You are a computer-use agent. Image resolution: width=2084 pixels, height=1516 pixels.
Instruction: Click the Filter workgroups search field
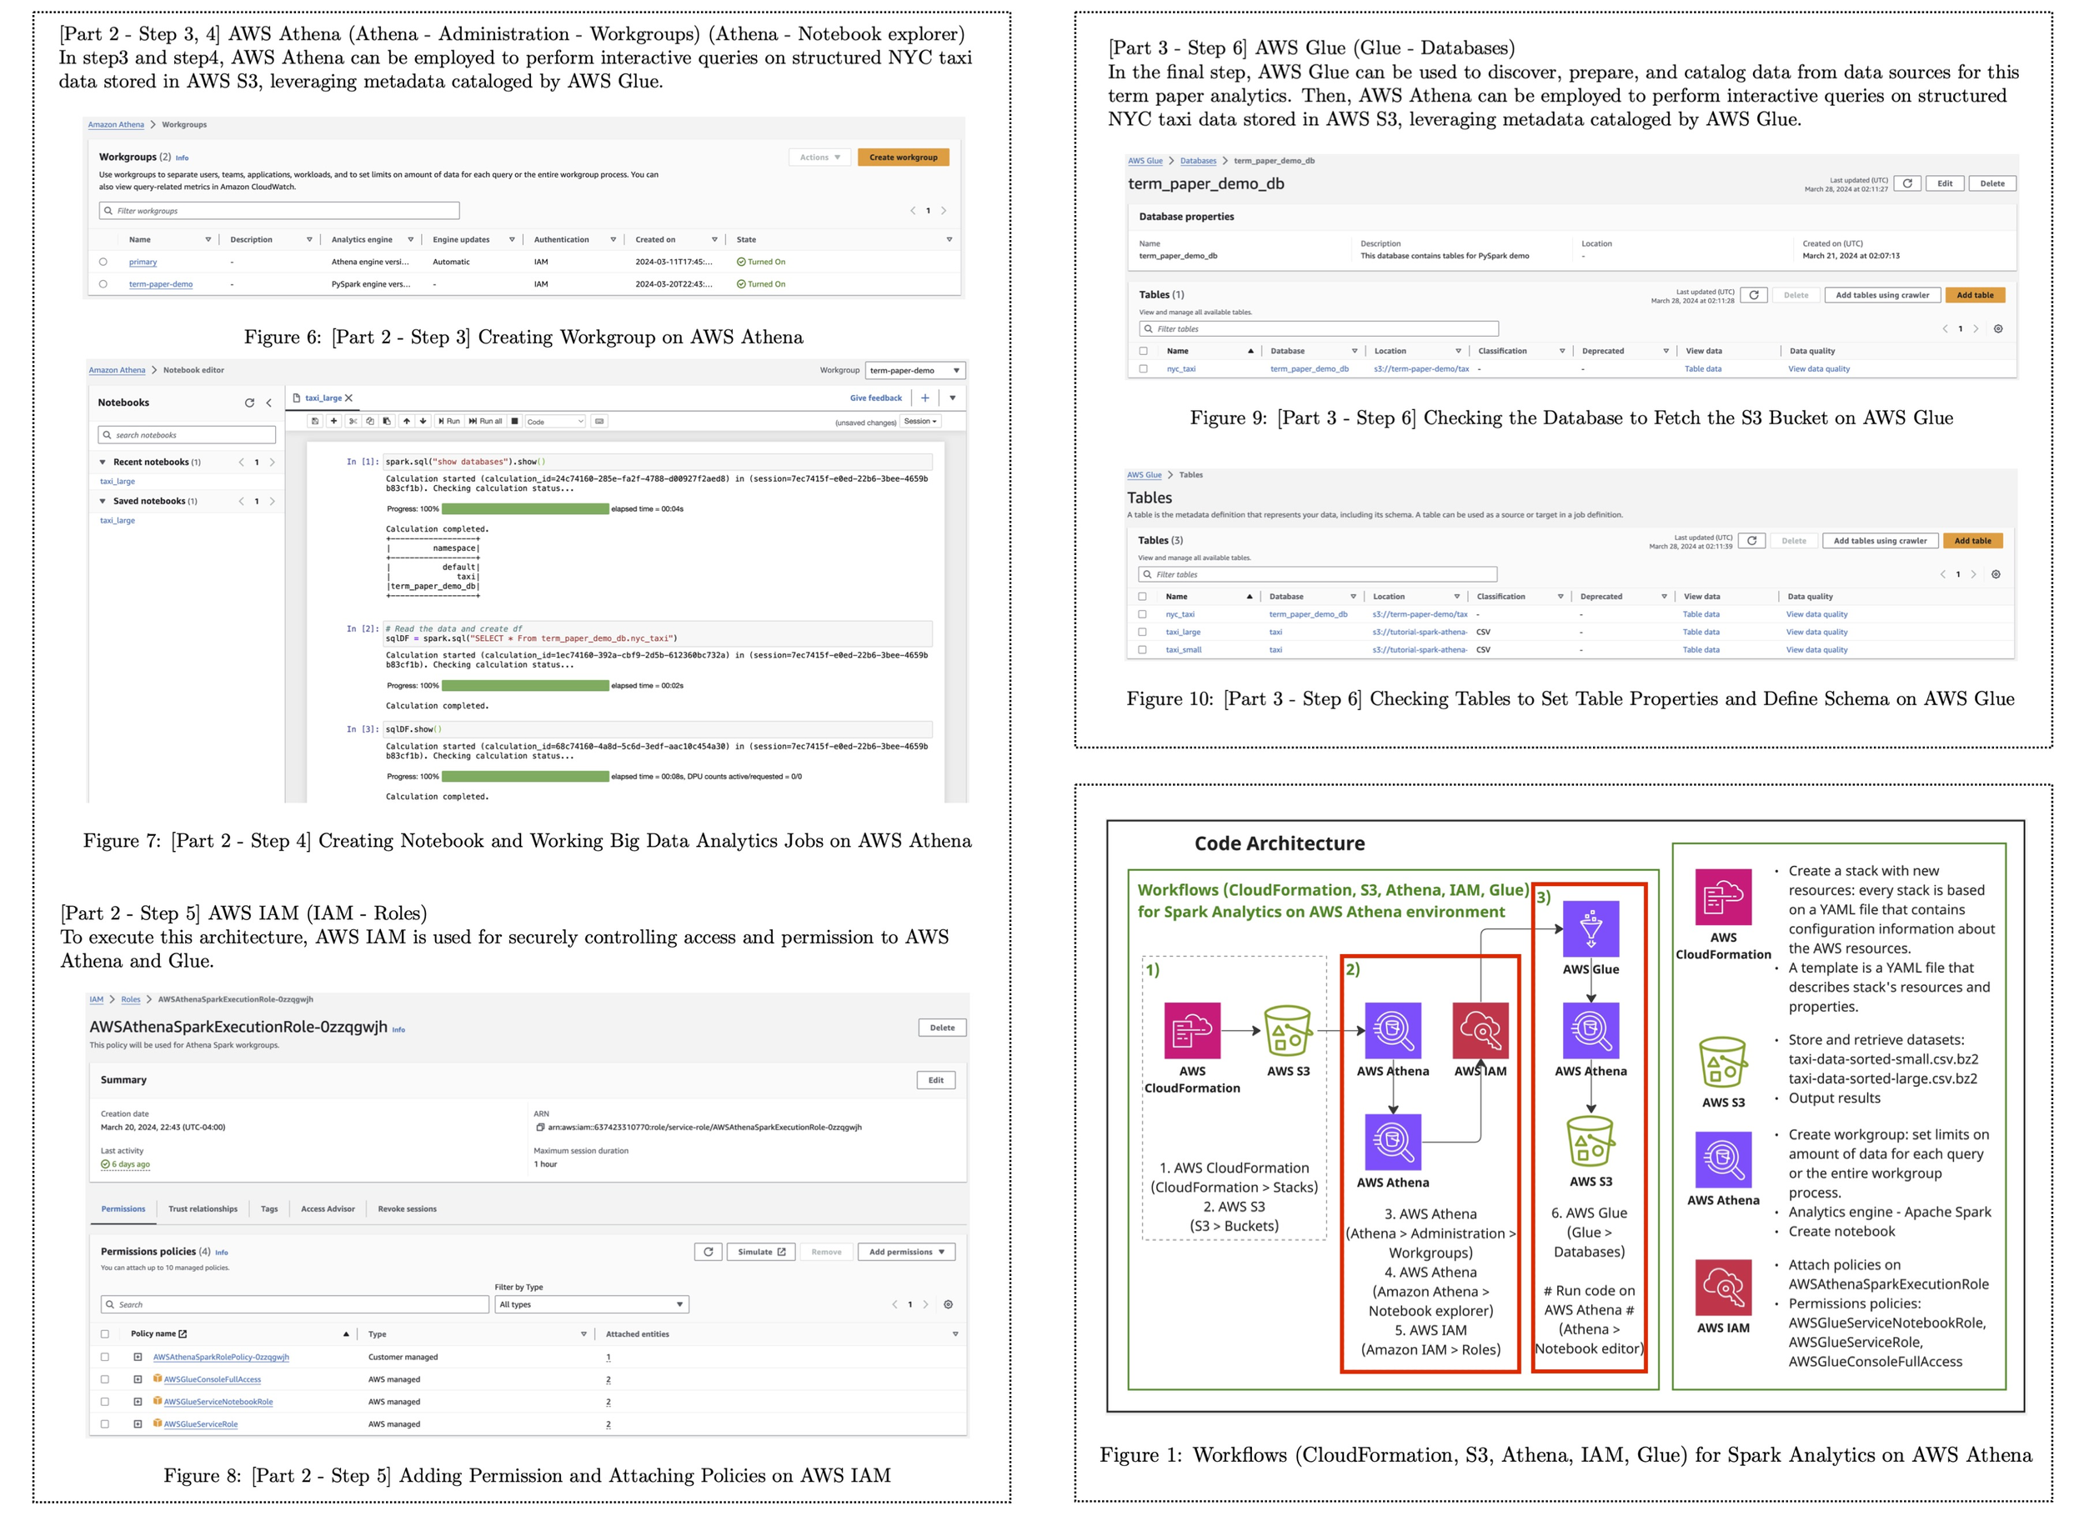point(279,210)
